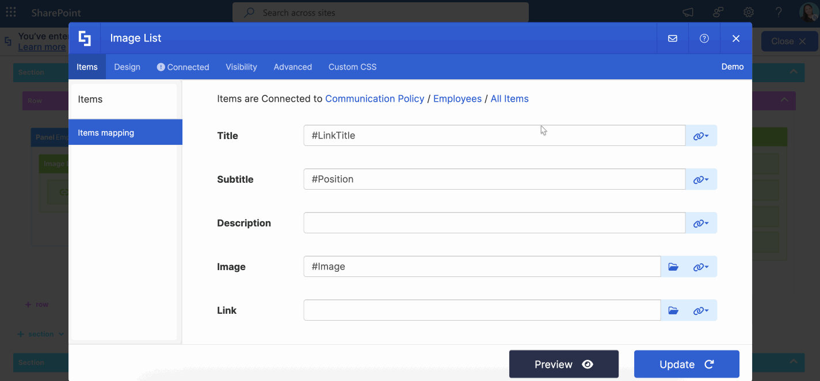Open the SharePoint help question mark icon
This screenshot has height=381, width=820.
tap(779, 12)
